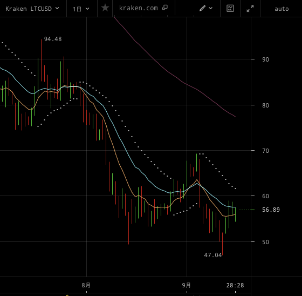Click the 94.48 high price label
302x296 pixels.
(x=53, y=39)
